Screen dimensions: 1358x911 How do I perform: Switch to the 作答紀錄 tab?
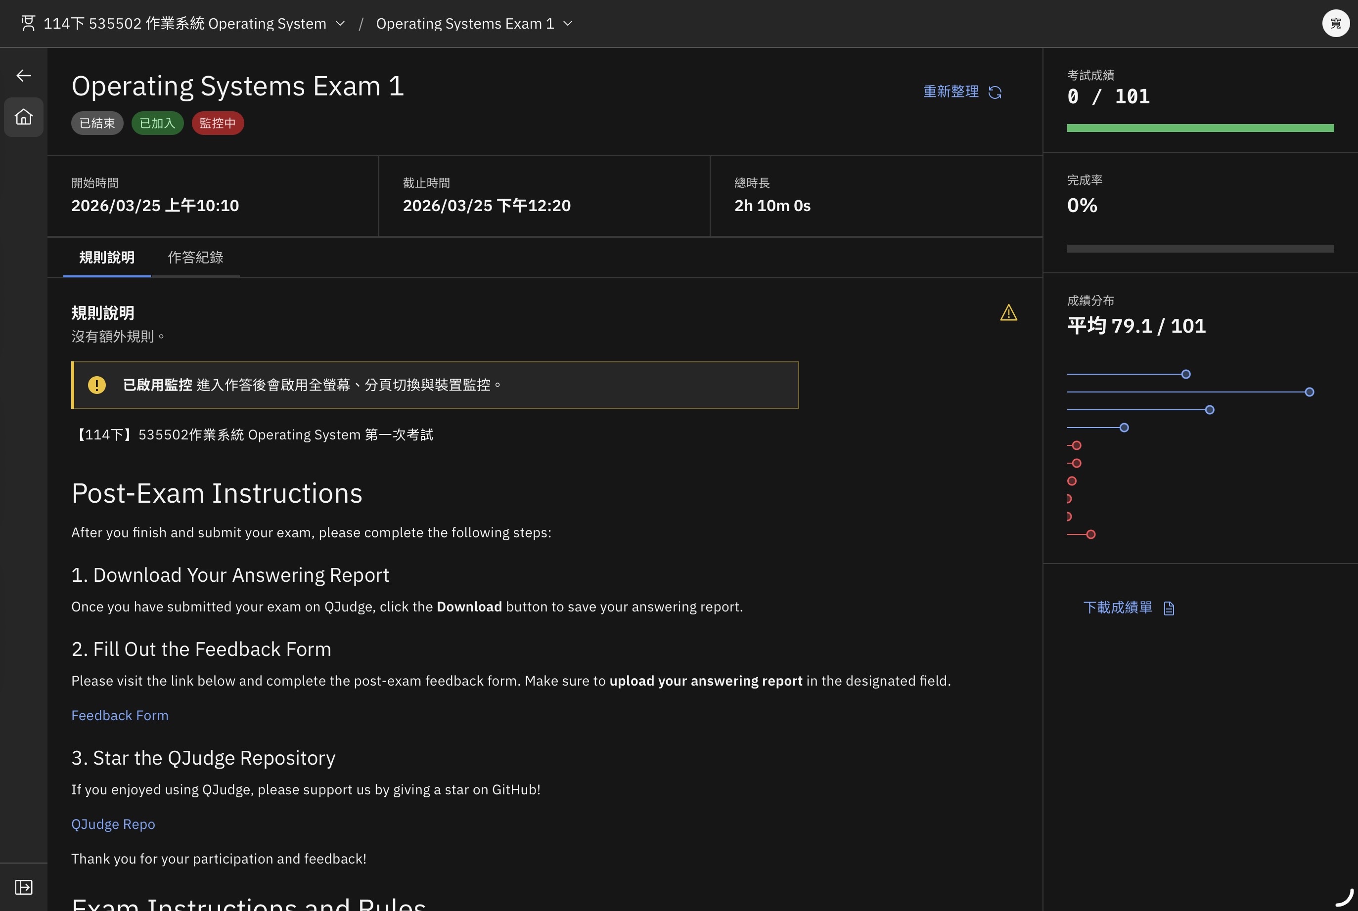(195, 258)
